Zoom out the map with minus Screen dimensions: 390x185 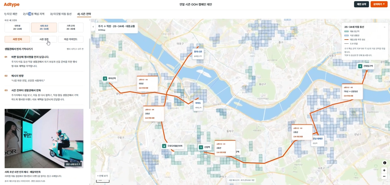point(384,176)
